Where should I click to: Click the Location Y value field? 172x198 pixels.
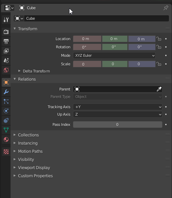coord(115,39)
